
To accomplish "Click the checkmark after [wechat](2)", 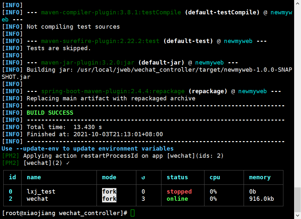I will pos(68,163).
